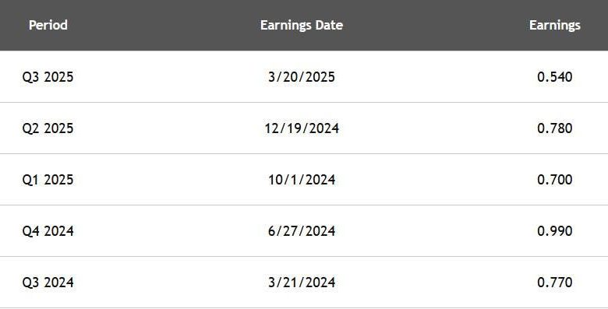Viewport: 608px width, 309px height.
Task: Click the 0.780 earnings value
Action: pos(554,128)
